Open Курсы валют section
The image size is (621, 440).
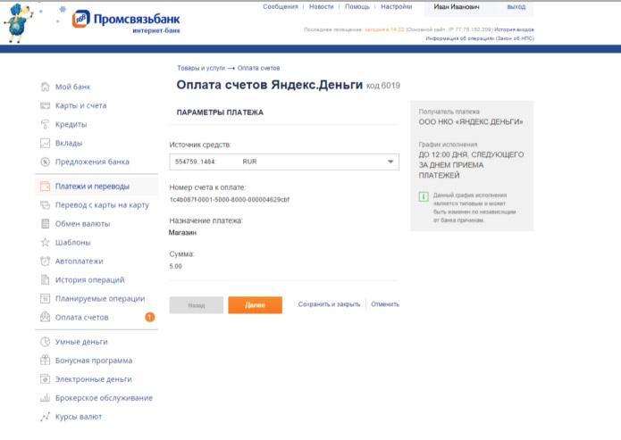click(x=79, y=417)
